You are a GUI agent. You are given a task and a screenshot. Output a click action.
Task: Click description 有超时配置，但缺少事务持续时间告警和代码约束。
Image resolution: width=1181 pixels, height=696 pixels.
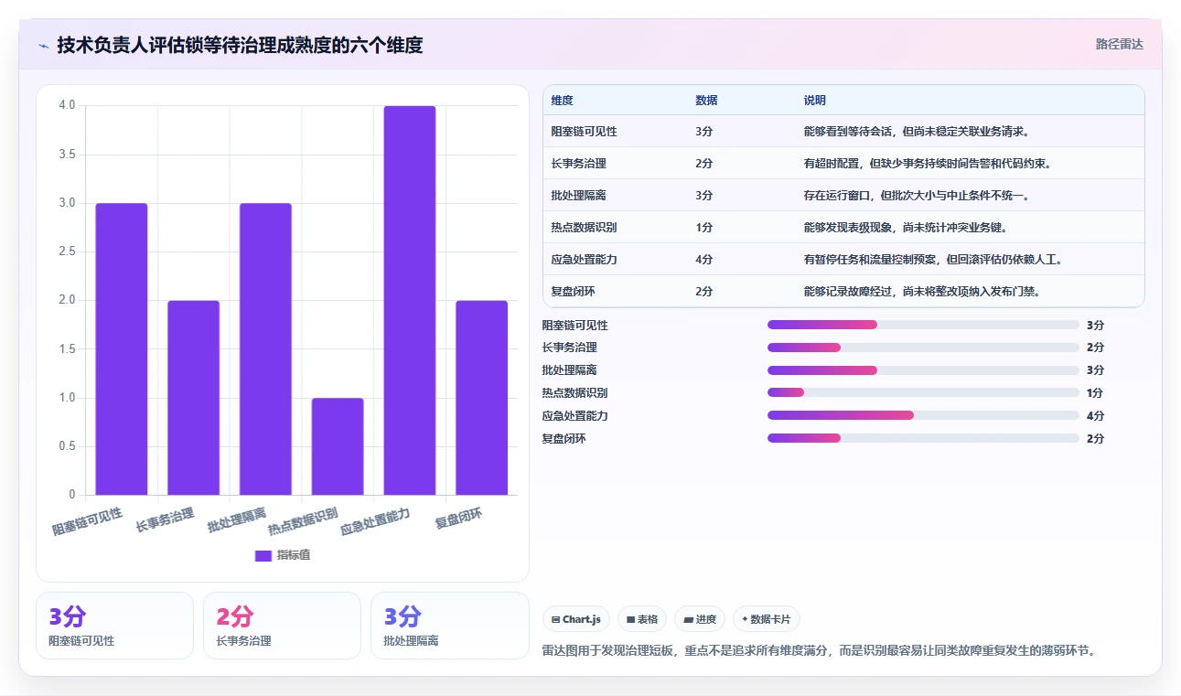928,164
